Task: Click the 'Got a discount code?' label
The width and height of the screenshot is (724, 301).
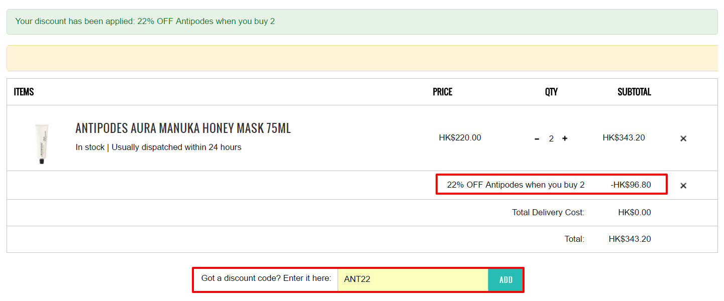Action: pyautogui.click(x=266, y=278)
